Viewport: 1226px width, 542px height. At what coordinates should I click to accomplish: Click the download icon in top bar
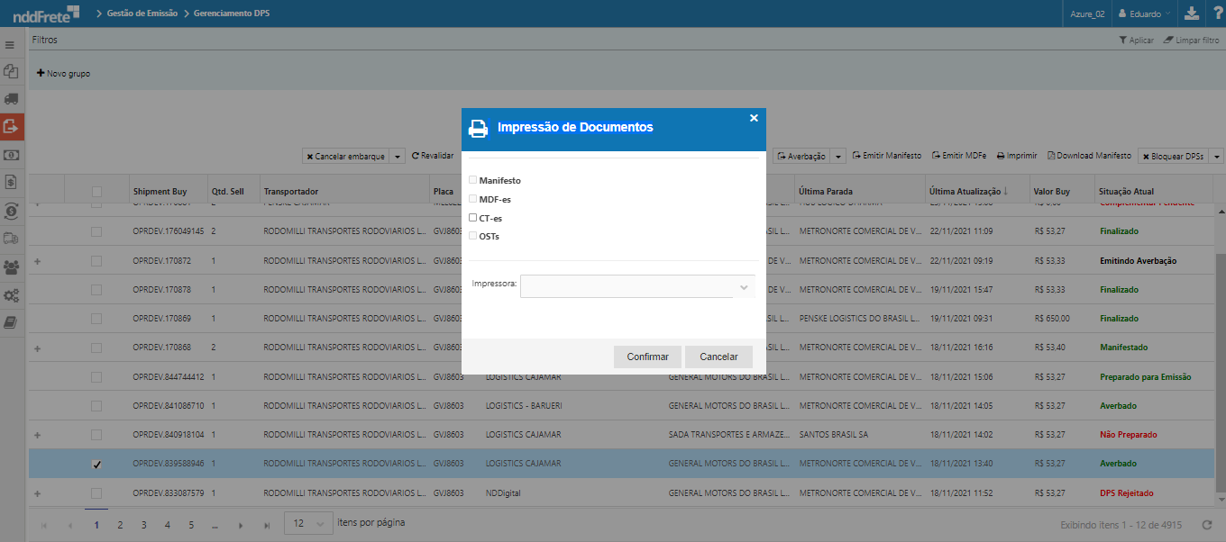1192,14
